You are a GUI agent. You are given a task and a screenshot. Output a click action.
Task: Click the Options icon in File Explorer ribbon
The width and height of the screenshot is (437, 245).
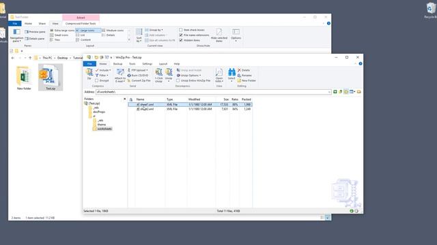236,35
